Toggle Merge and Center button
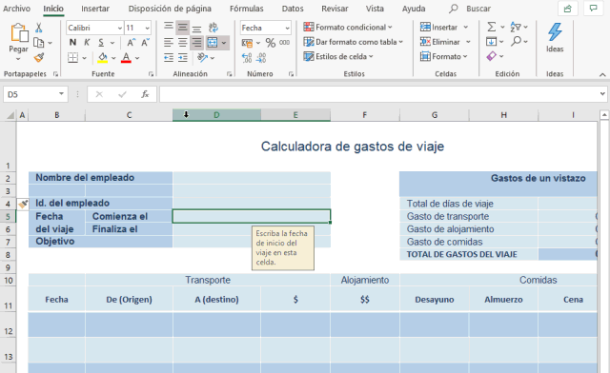The image size is (610, 373). pyautogui.click(x=212, y=43)
